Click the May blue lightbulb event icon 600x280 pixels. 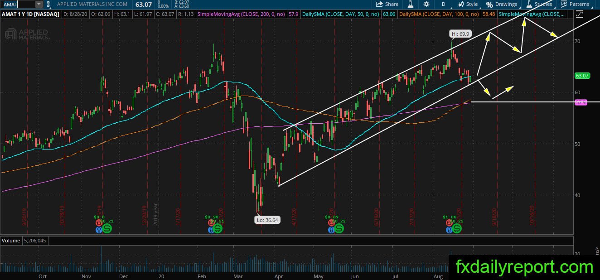coord(332,230)
